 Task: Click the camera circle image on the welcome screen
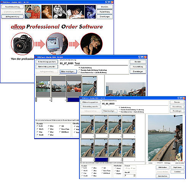point(22,44)
